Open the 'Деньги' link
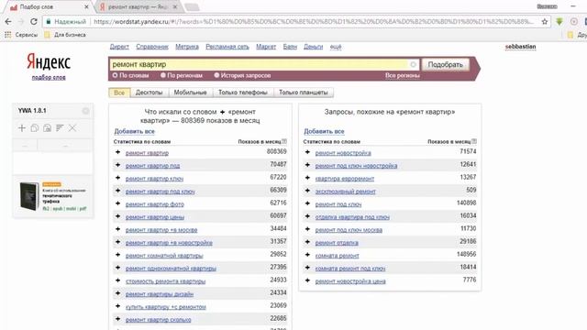Image resolution: width=587 pixels, height=330 pixels. [313, 47]
